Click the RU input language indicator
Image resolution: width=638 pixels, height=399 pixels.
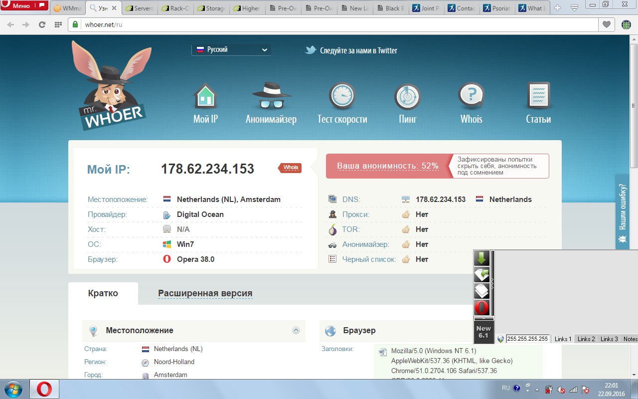505,388
